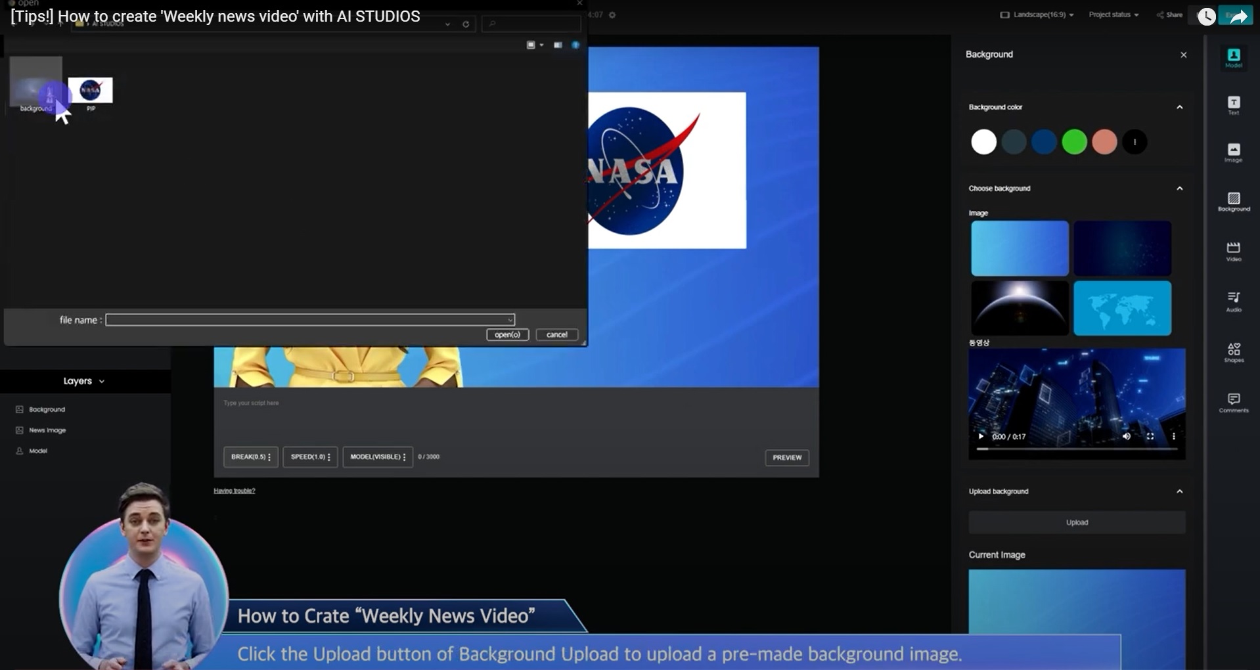Click the settings gear near timer

(612, 14)
